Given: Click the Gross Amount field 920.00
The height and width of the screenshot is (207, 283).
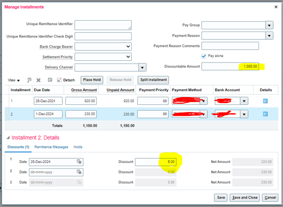Looking at the screenshot, I should [x=81, y=101].
